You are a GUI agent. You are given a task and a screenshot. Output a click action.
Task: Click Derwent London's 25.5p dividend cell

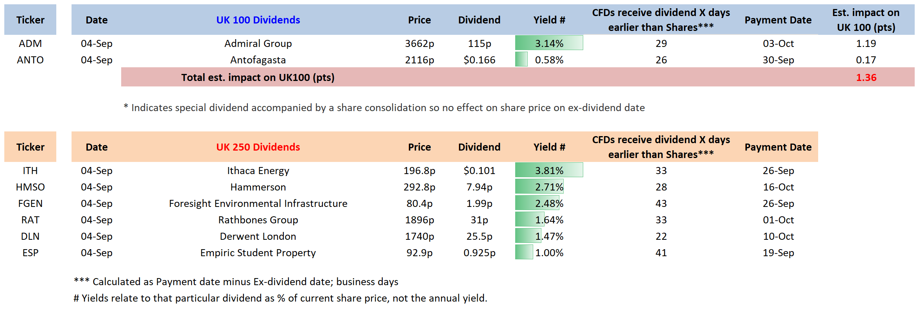[479, 236]
